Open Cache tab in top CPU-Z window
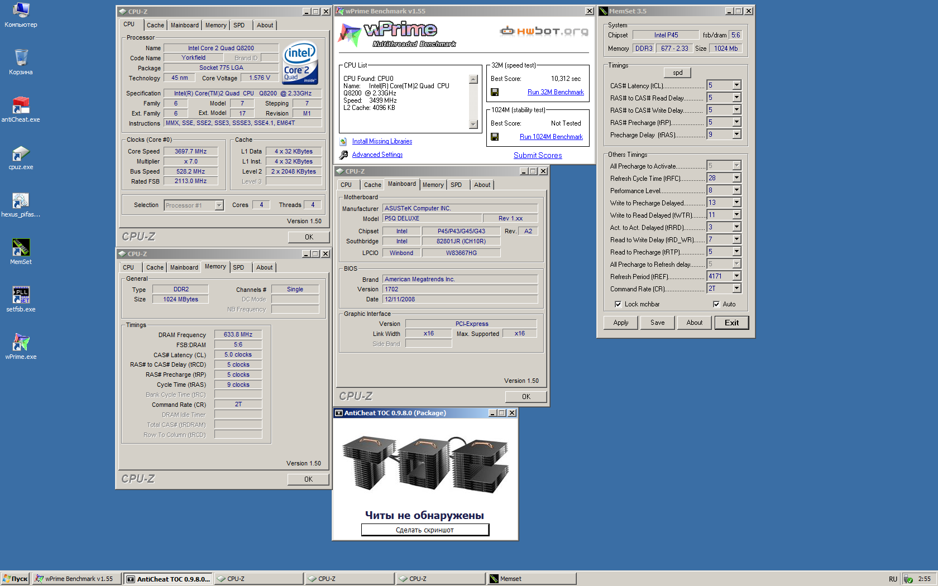 pos(155,25)
